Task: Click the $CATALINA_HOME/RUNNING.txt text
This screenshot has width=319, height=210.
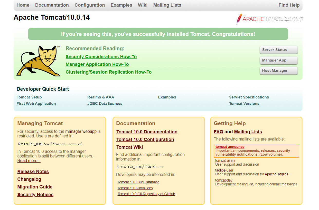Action: click(140, 167)
